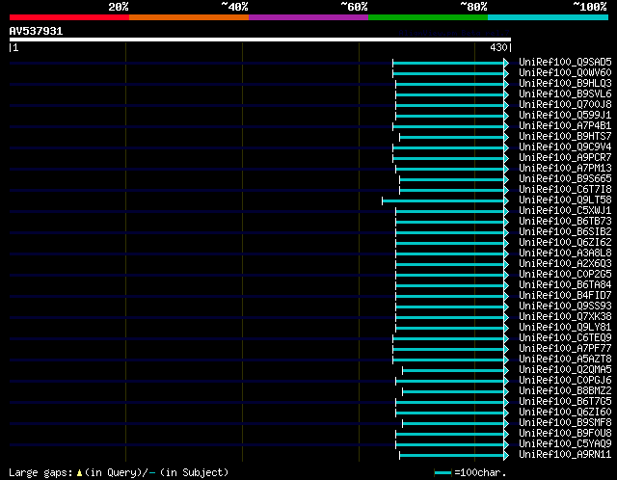617x480 pixels.
Task: Click the cyan alignment bar for Q9SAD5
Action: (448, 63)
